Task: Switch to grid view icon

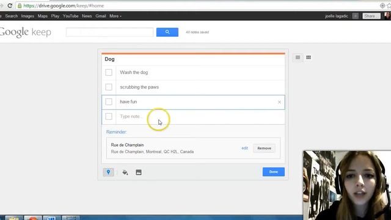Action: coord(309,57)
